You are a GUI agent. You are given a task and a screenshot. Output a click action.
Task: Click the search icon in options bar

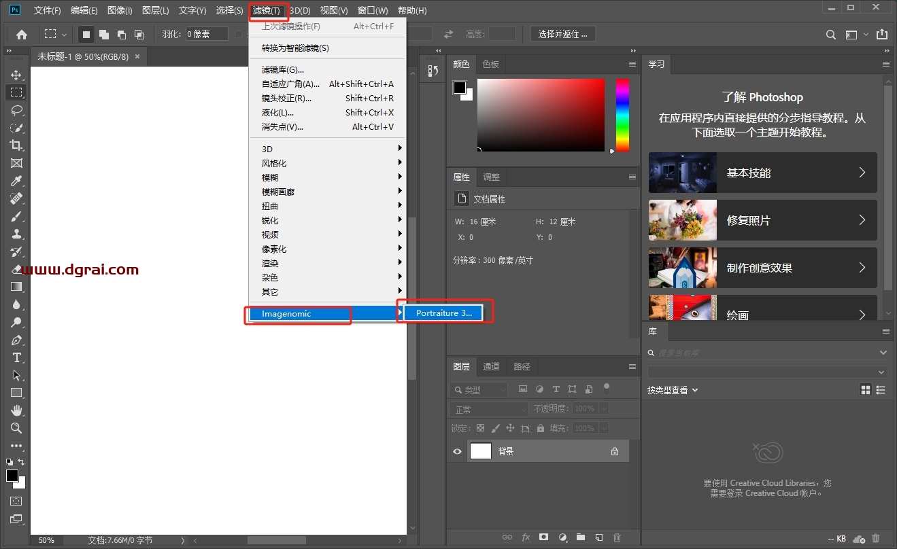pos(831,34)
